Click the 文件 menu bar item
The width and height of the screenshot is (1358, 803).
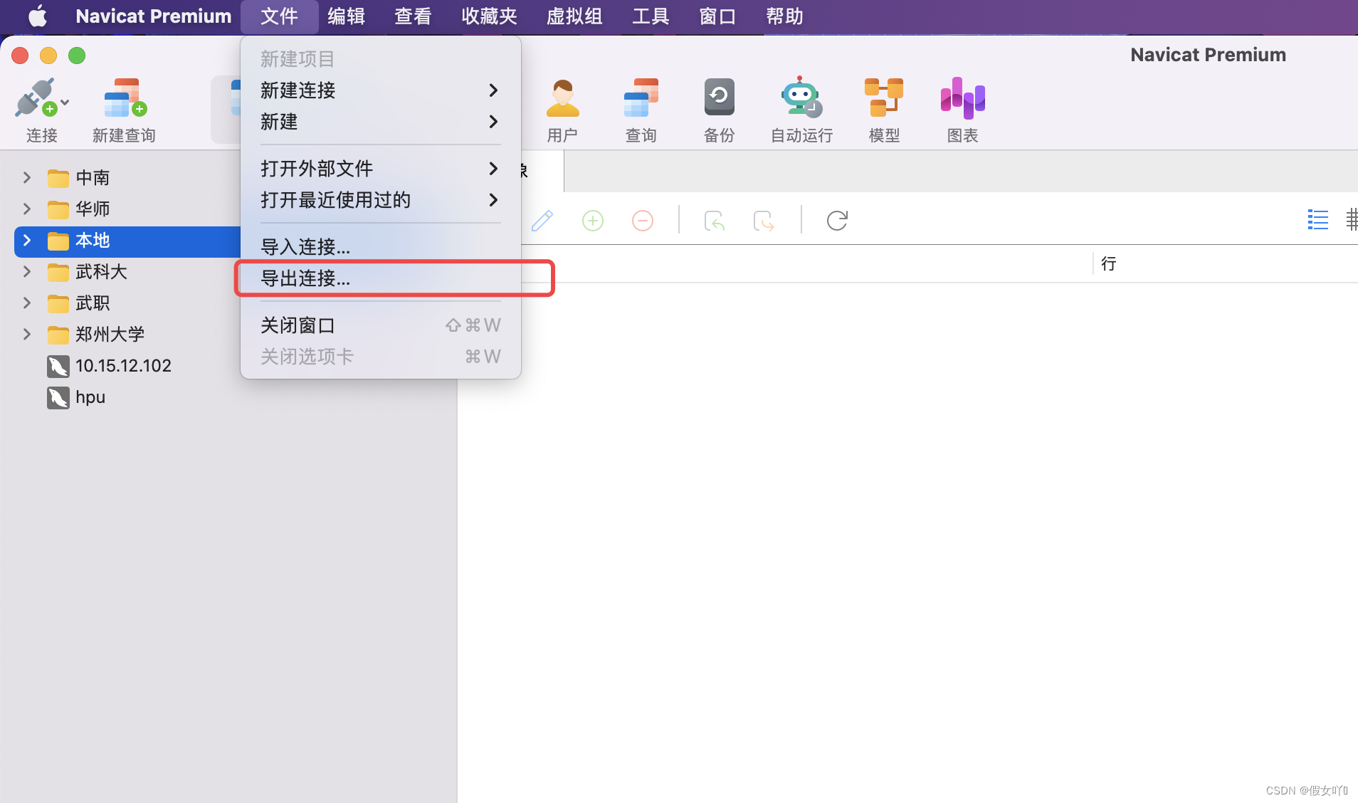coord(279,16)
